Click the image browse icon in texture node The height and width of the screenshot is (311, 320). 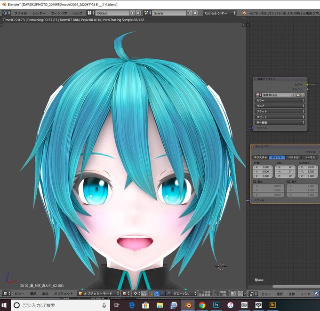pyautogui.click(x=258, y=95)
